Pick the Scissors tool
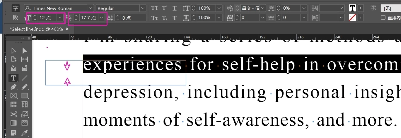Viewport: 401px width, 138px height. tap(13, 114)
